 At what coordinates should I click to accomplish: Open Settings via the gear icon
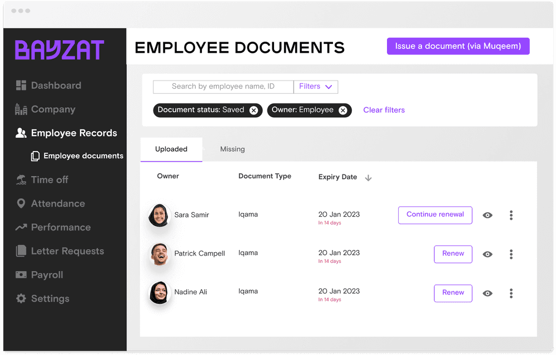tap(21, 299)
